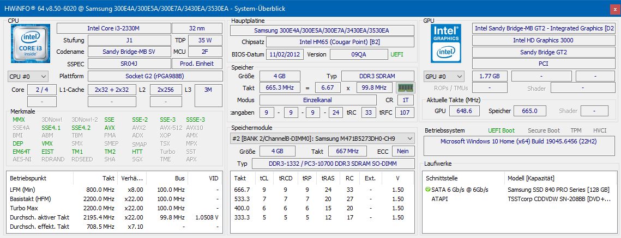Image resolution: width=621 pixels, height=238 pixels.
Task: Click the mainboard Samsung 300E4A model field
Action: [x=322, y=30]
